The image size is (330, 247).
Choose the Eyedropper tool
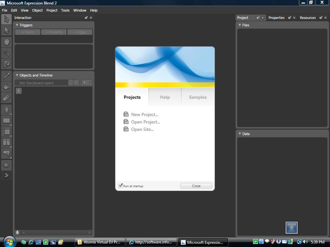[x=6, y=76]
